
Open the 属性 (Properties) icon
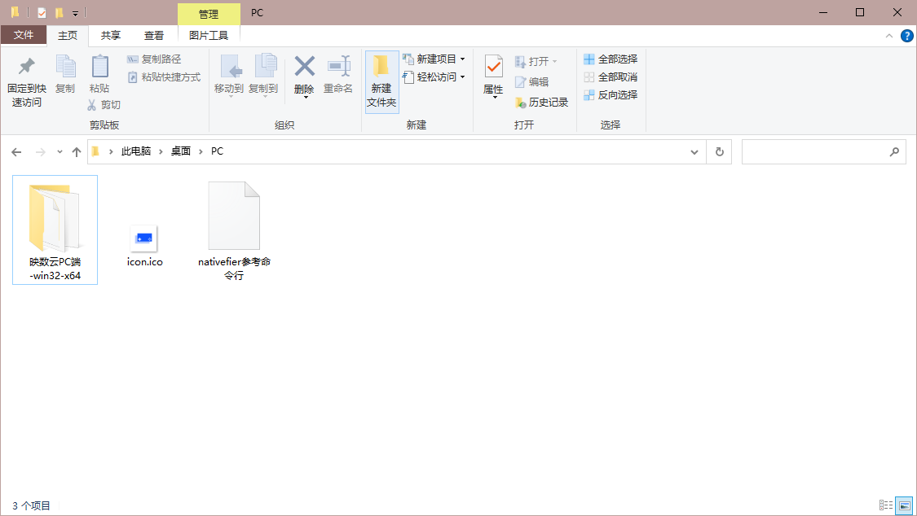point(493,77)
